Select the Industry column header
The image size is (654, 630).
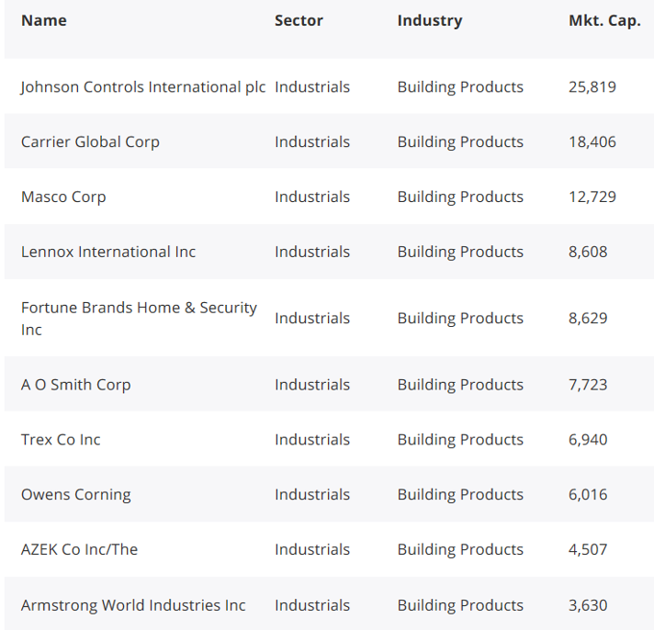[429, 21]
